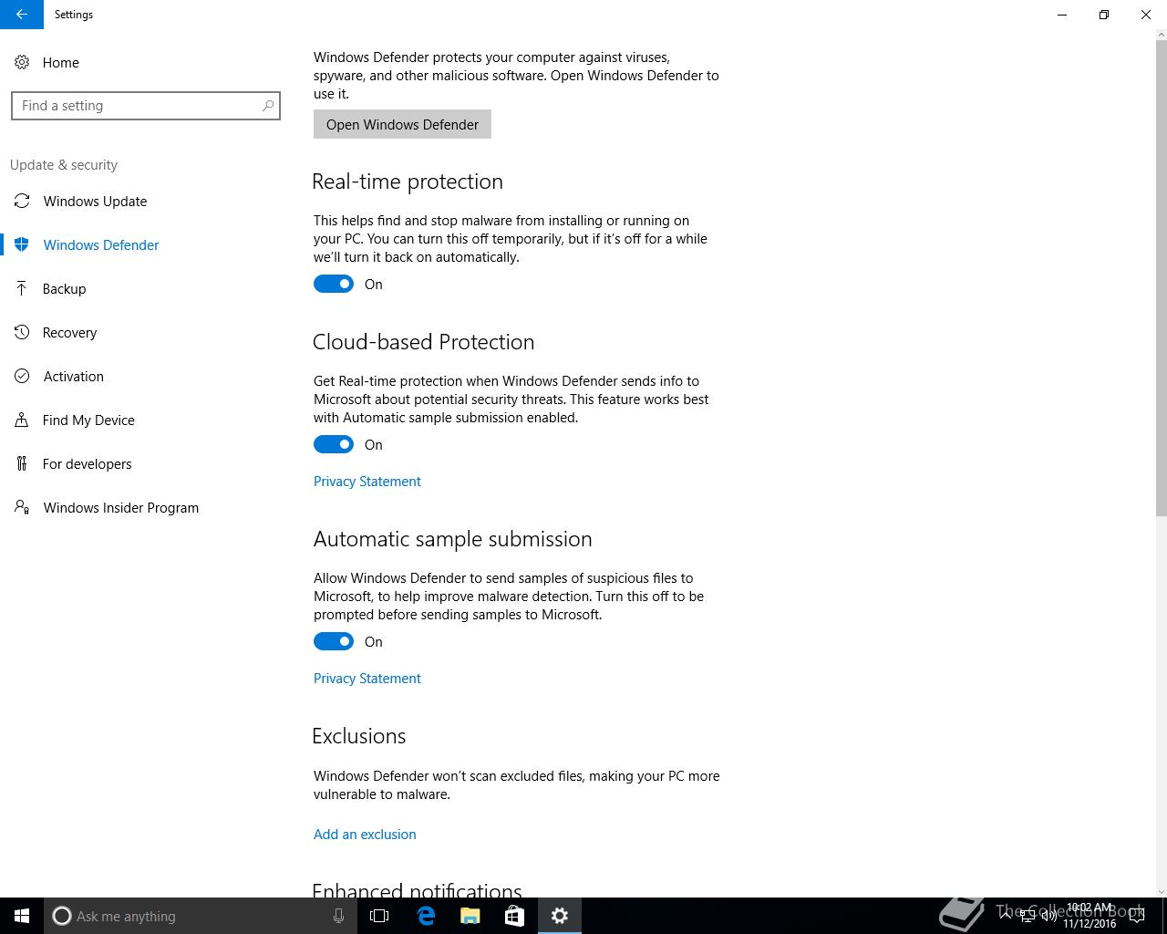Click the Windows Defender shield icon
This screenshot has width=1167, height=934.
(x=22, y=244)
